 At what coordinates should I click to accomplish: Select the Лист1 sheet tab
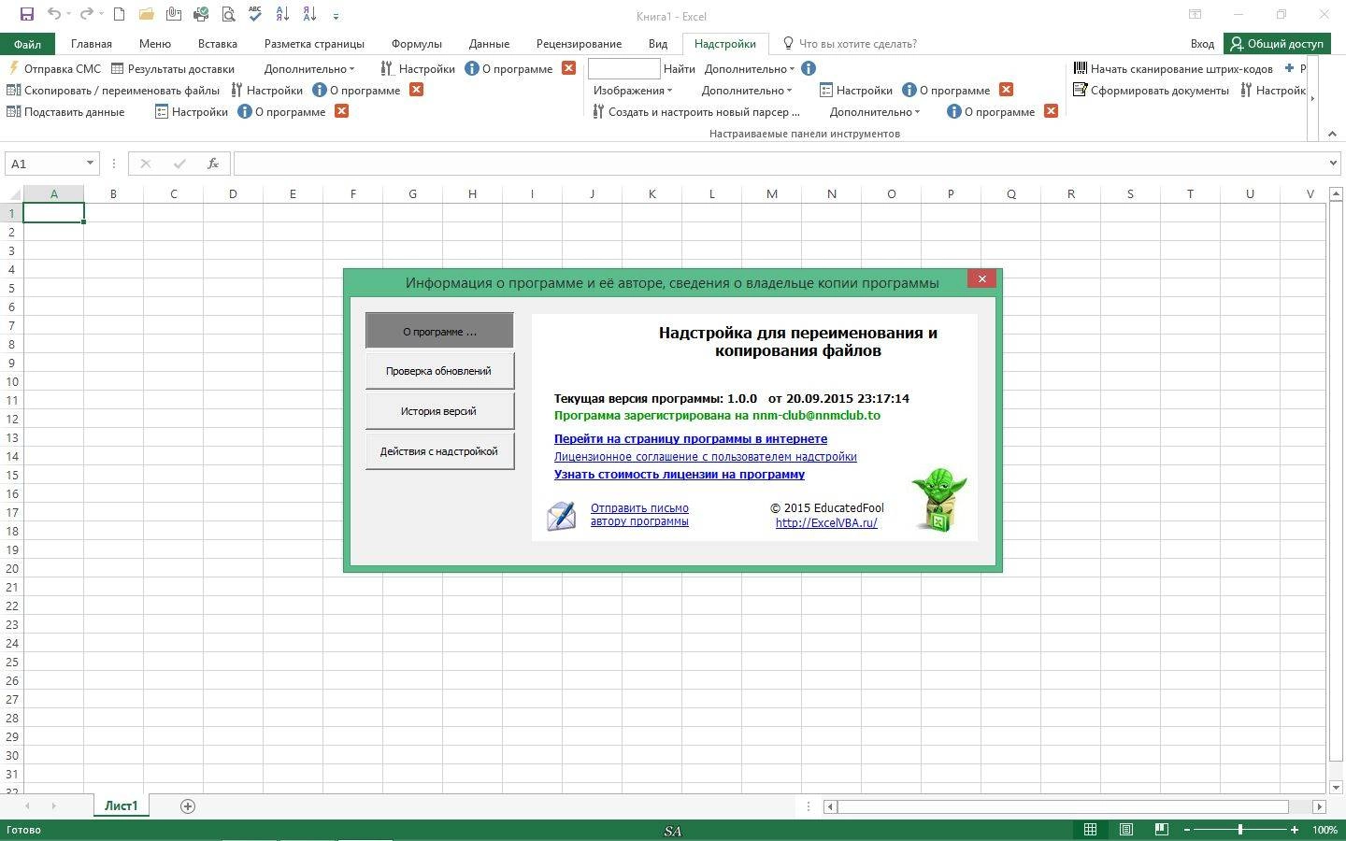pos(122,805)
